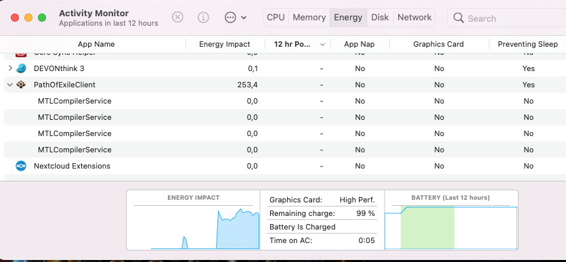Expand the DEVONthink 3 process group
The width and height of the screenshot is (566, 262).
coord(10,68)
